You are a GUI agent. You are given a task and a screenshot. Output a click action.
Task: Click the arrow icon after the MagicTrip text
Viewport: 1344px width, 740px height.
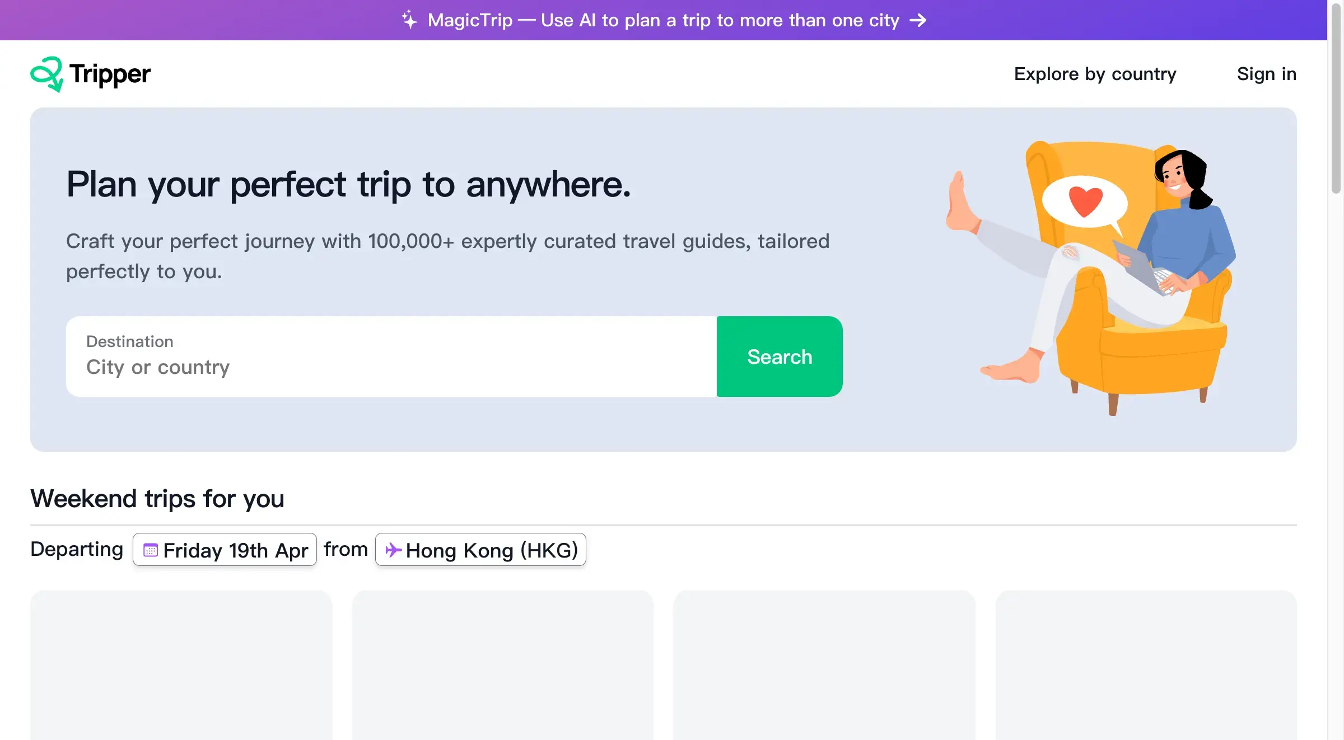point(918,20)
